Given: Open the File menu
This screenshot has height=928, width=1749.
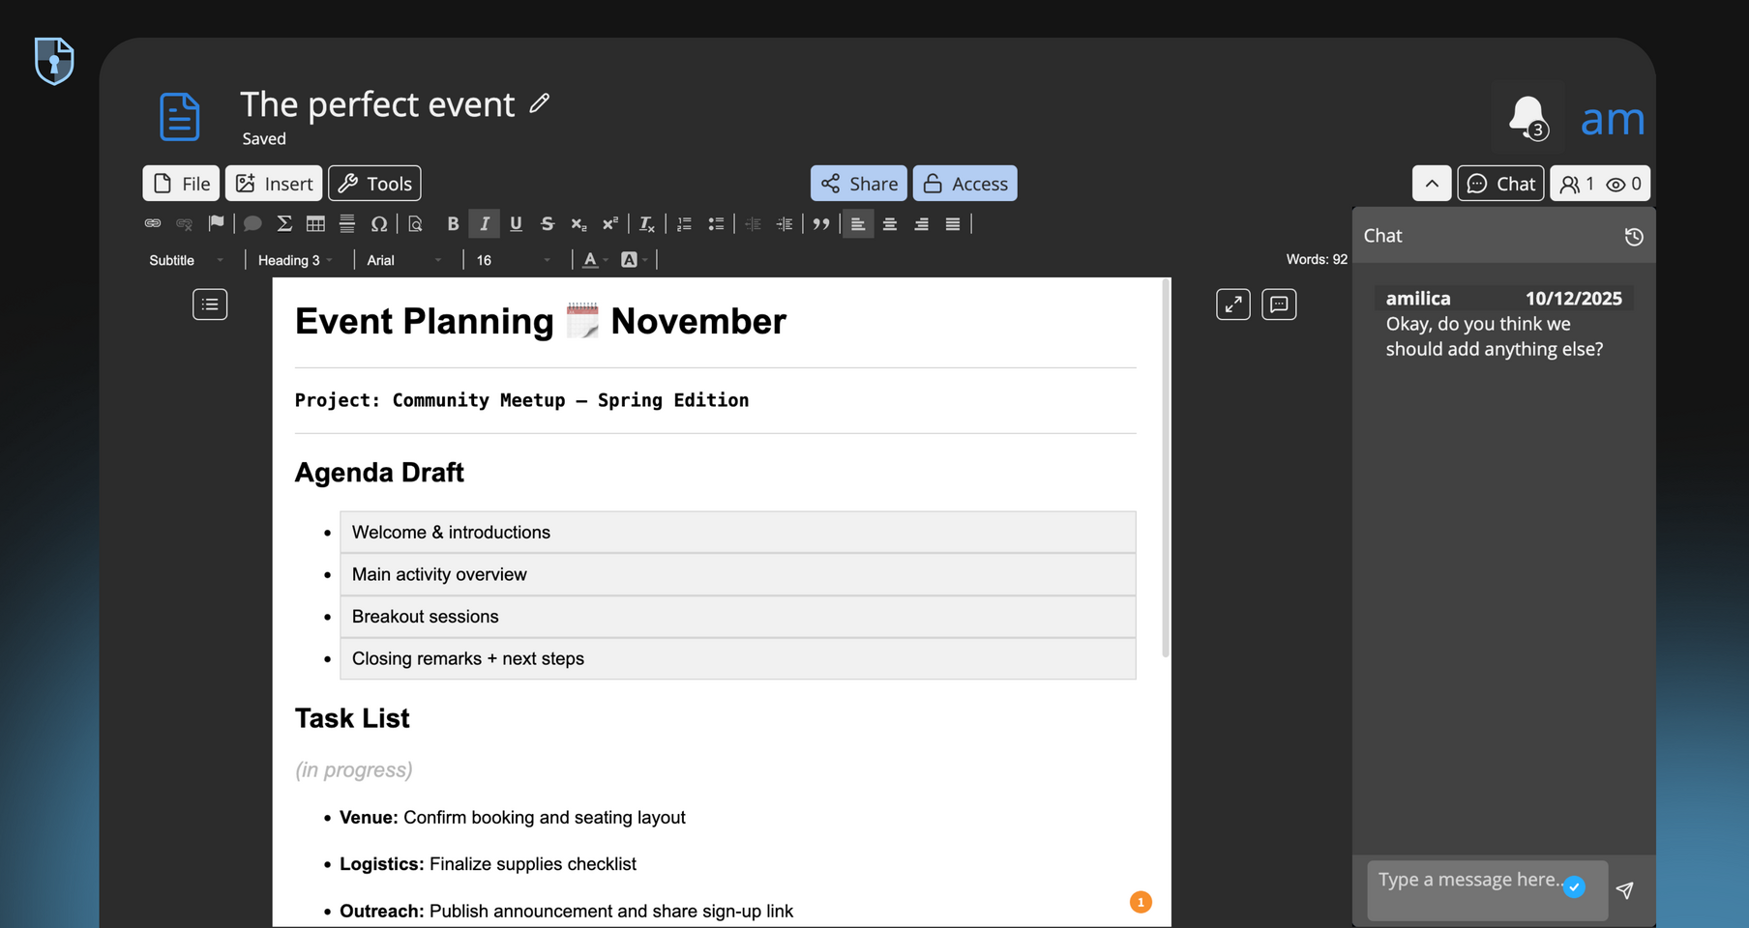Looking at the screenshot, I should coord(181,184).
